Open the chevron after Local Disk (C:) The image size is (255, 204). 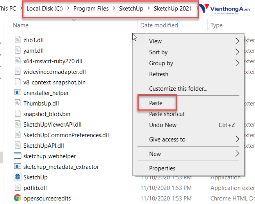tap(68, 8)
